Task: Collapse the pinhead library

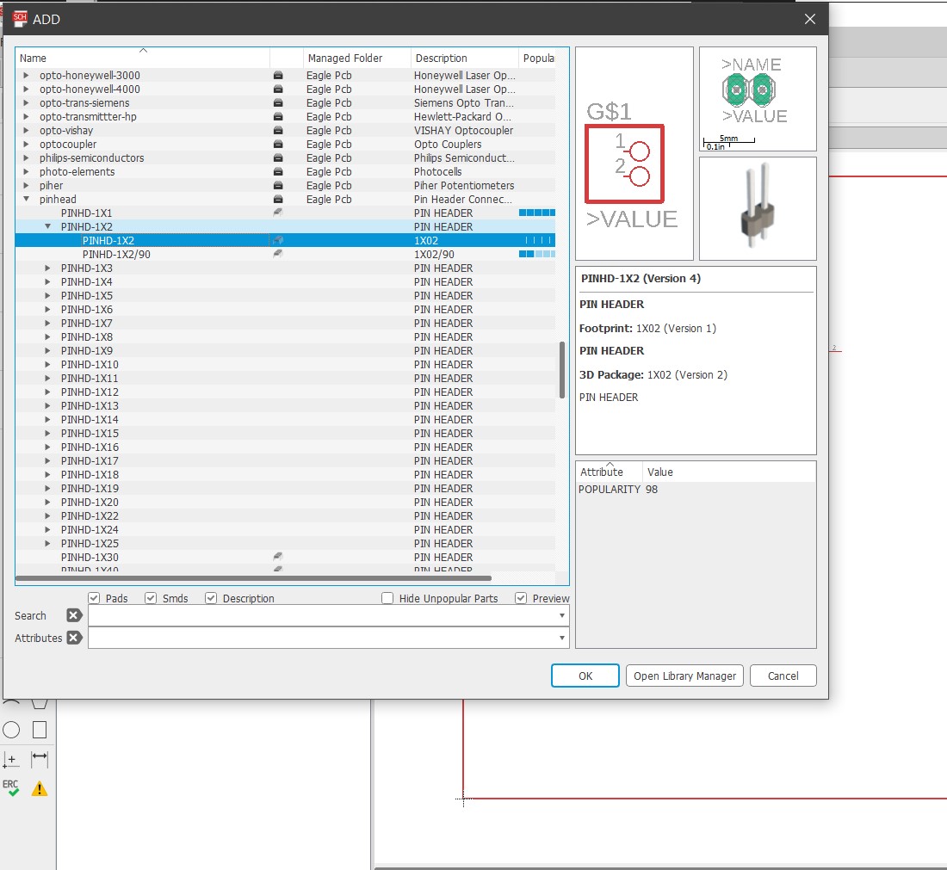Action: tap(27, 199)
